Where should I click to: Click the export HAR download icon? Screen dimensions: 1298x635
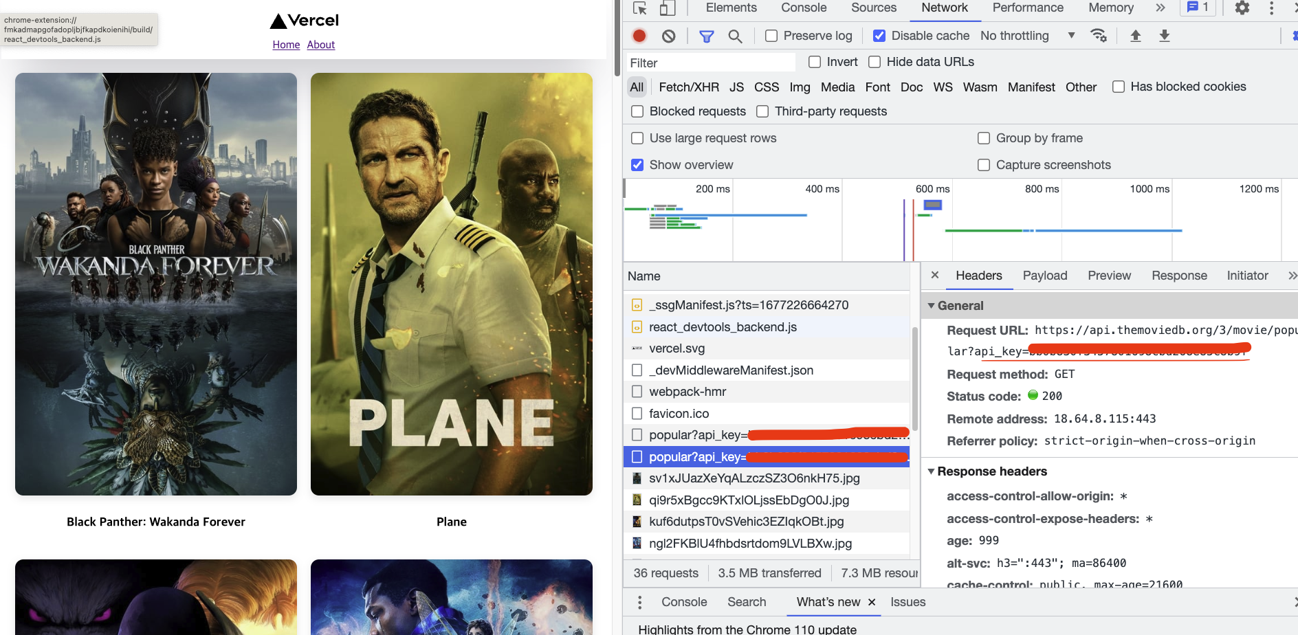pos(1165,36)
